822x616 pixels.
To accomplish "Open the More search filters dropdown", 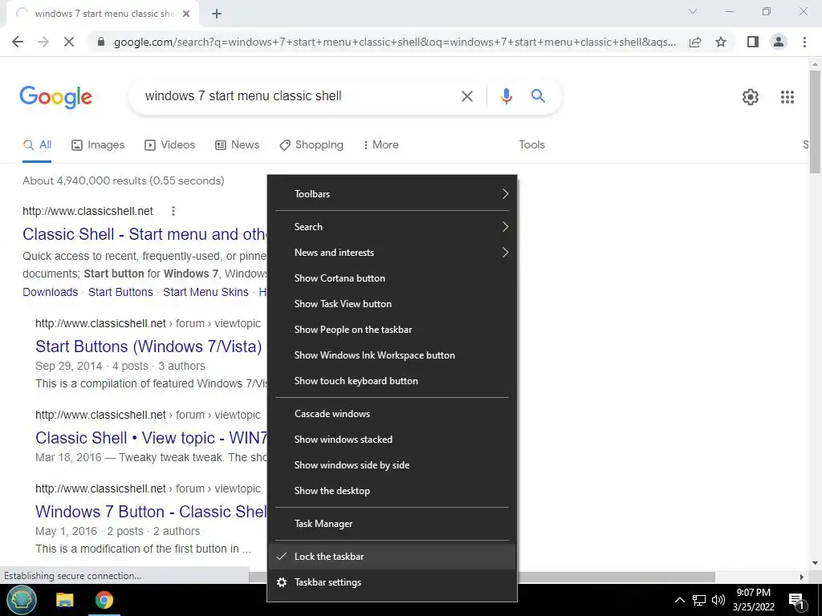I will click(380, 144).
